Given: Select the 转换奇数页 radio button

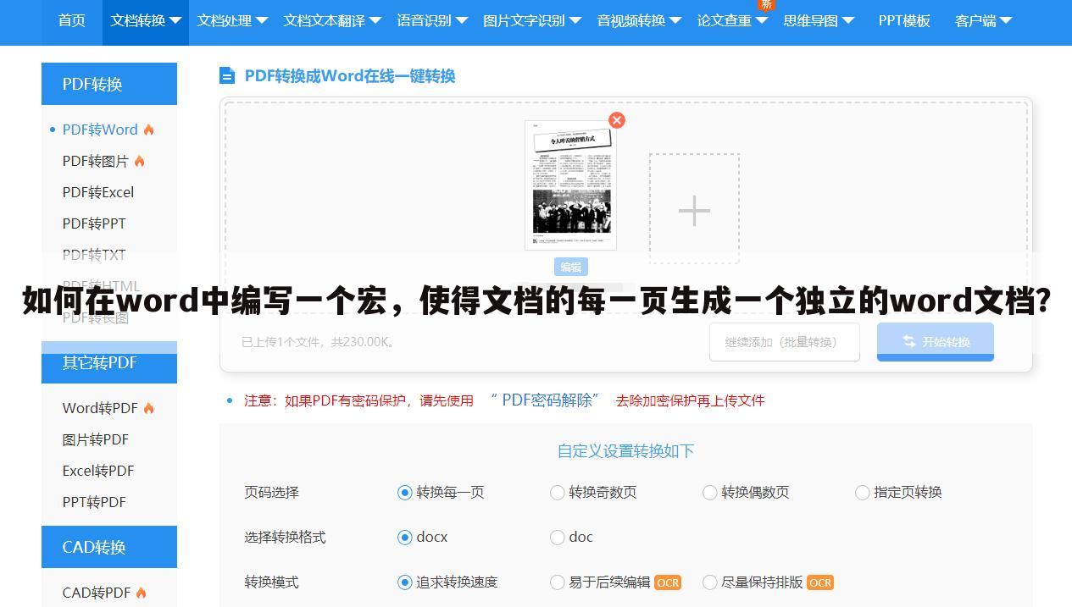Looking at the screenshot, I should (x=558, y=492).
